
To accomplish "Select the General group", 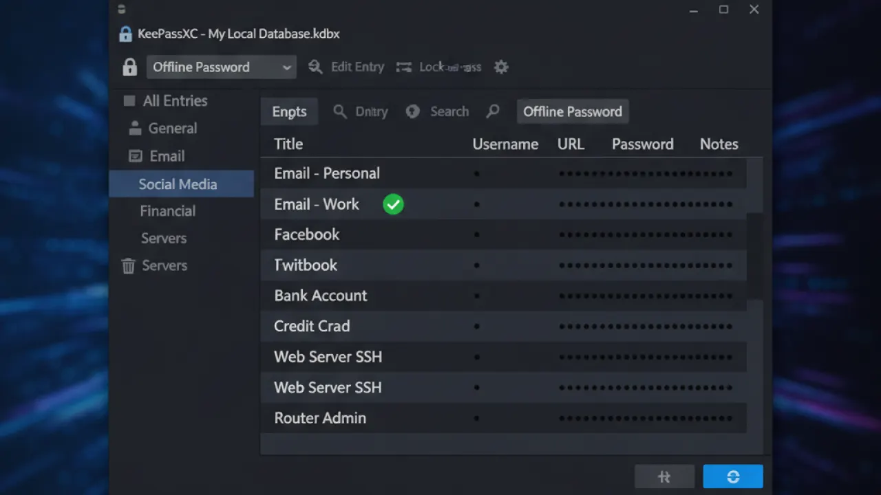I will 173,128.
